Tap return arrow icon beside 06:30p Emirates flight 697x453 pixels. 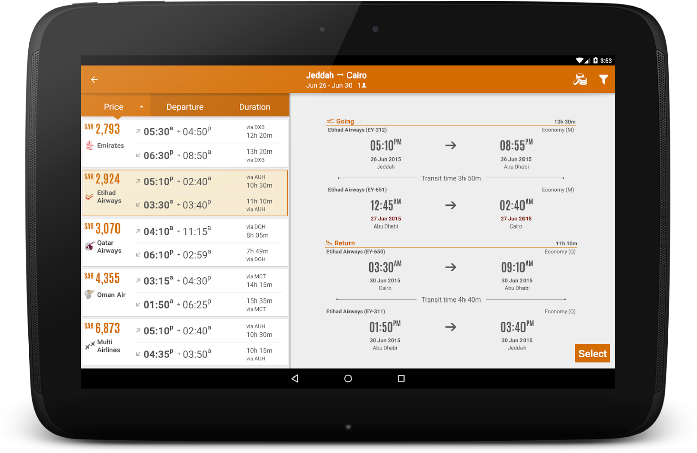tap(138, 155)
